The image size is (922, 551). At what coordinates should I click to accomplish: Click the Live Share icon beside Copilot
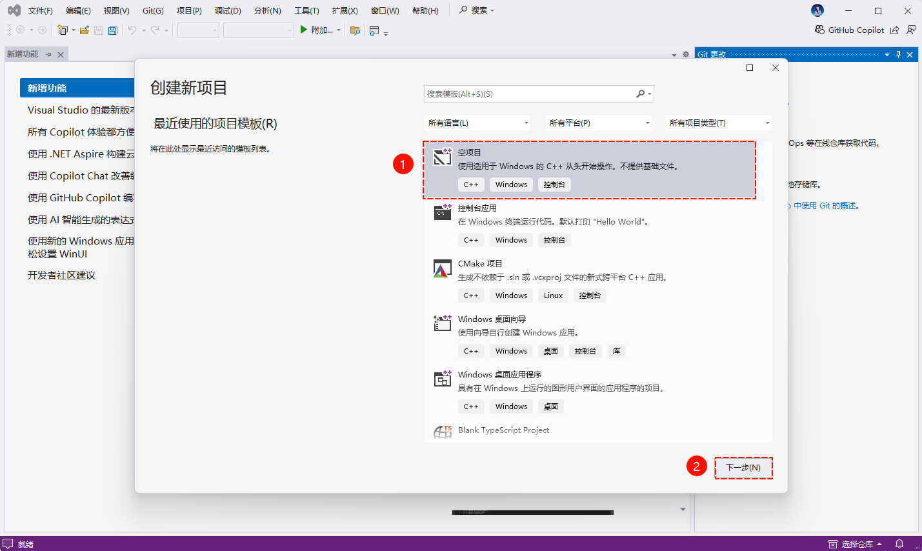[895, 30]
